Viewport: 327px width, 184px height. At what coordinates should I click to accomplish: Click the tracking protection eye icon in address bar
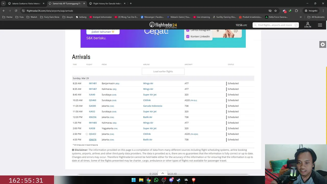(270, 11)
